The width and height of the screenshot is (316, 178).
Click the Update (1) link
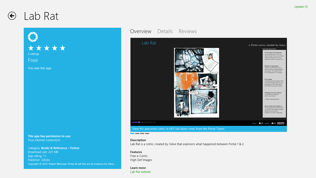click(301, 7)
